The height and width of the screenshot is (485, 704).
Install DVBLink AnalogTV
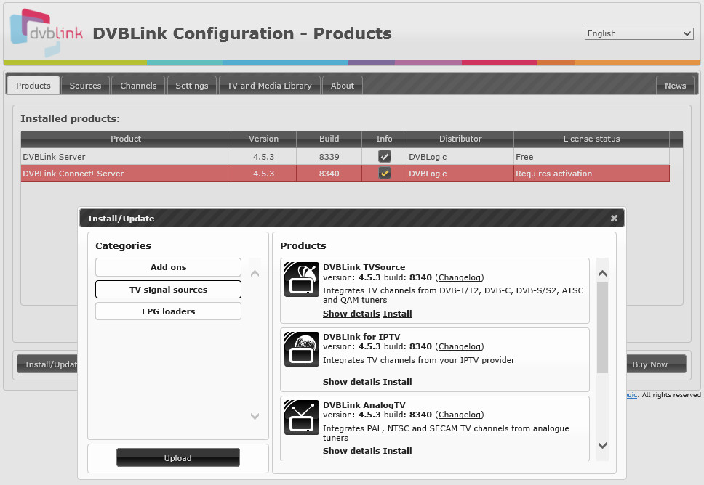(x=397, y=451)
